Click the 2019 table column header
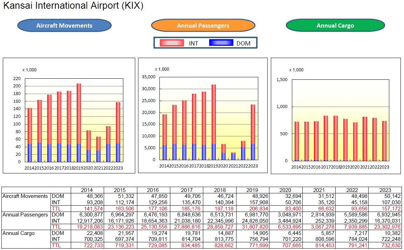This screenshot has height=250, width=404. tap(252, 190)
